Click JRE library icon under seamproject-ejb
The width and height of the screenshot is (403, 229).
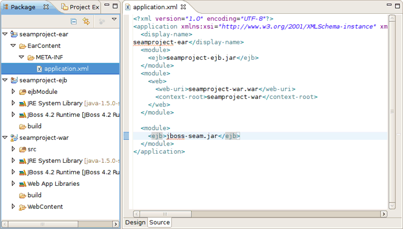(22, 104)
